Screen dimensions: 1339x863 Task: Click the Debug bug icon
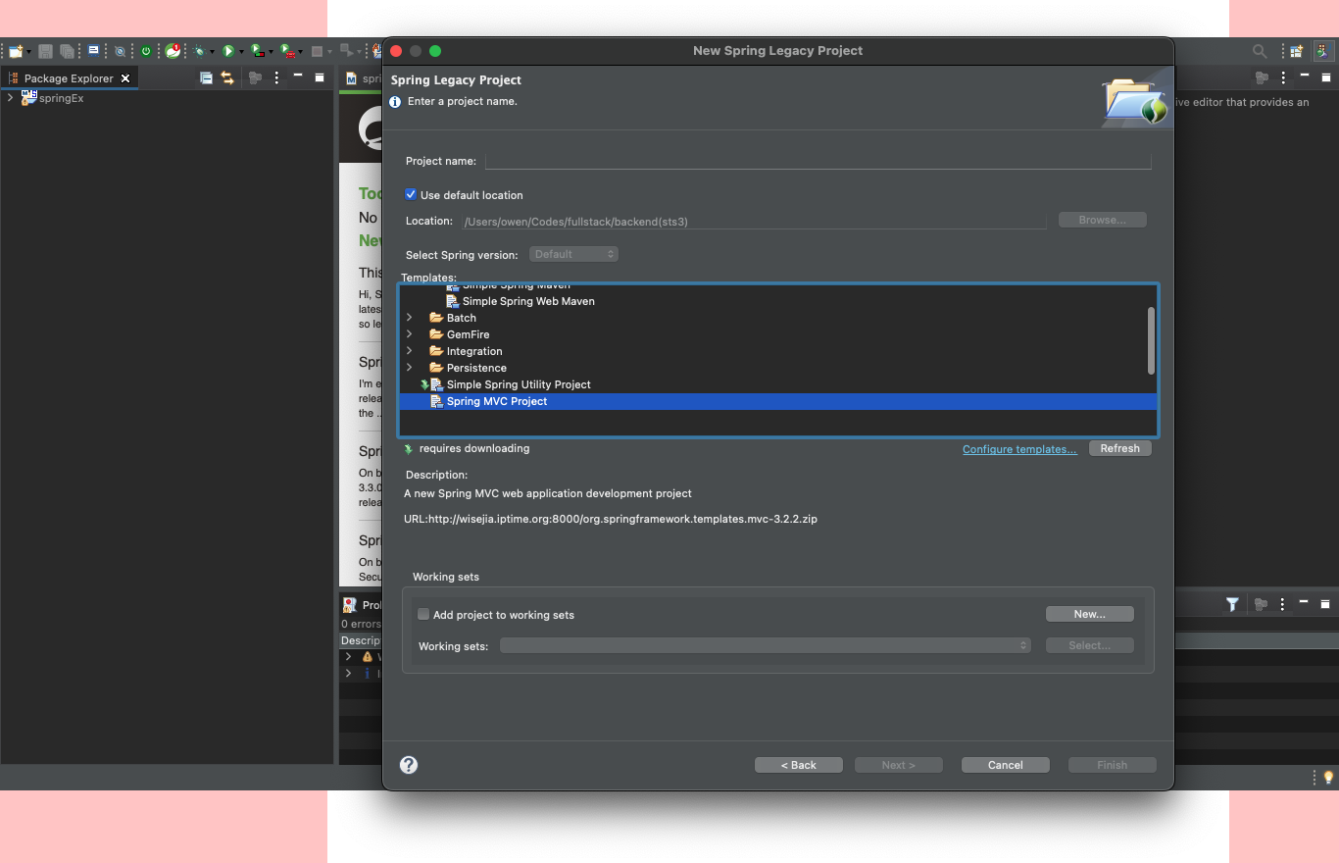click(199, 51)
